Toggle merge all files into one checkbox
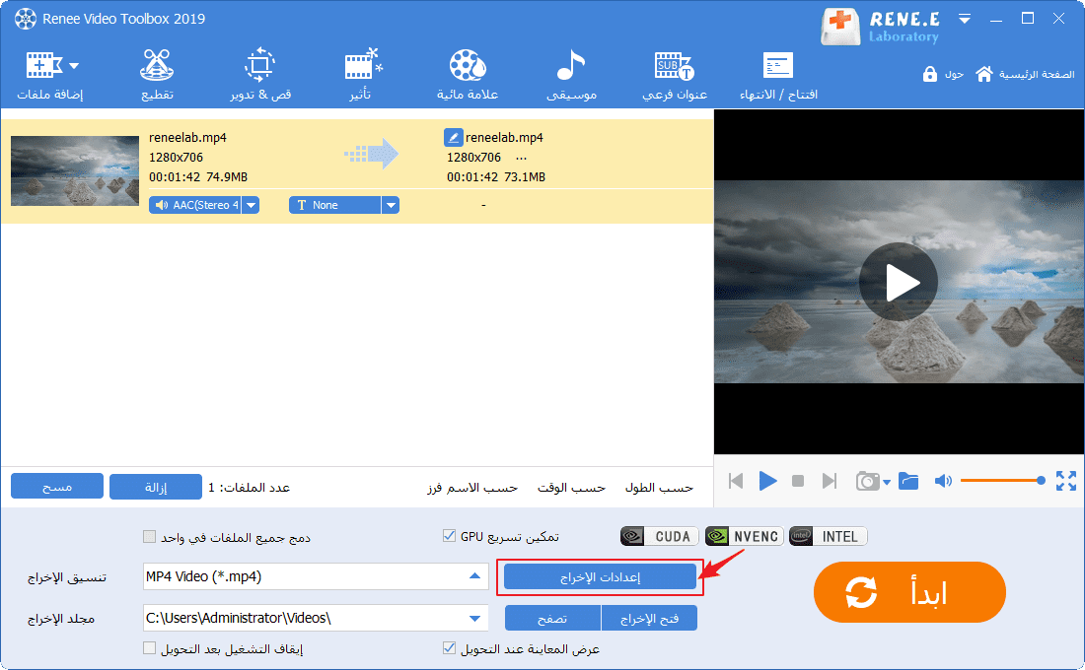 pyautogui.click(x=150, y=537)
